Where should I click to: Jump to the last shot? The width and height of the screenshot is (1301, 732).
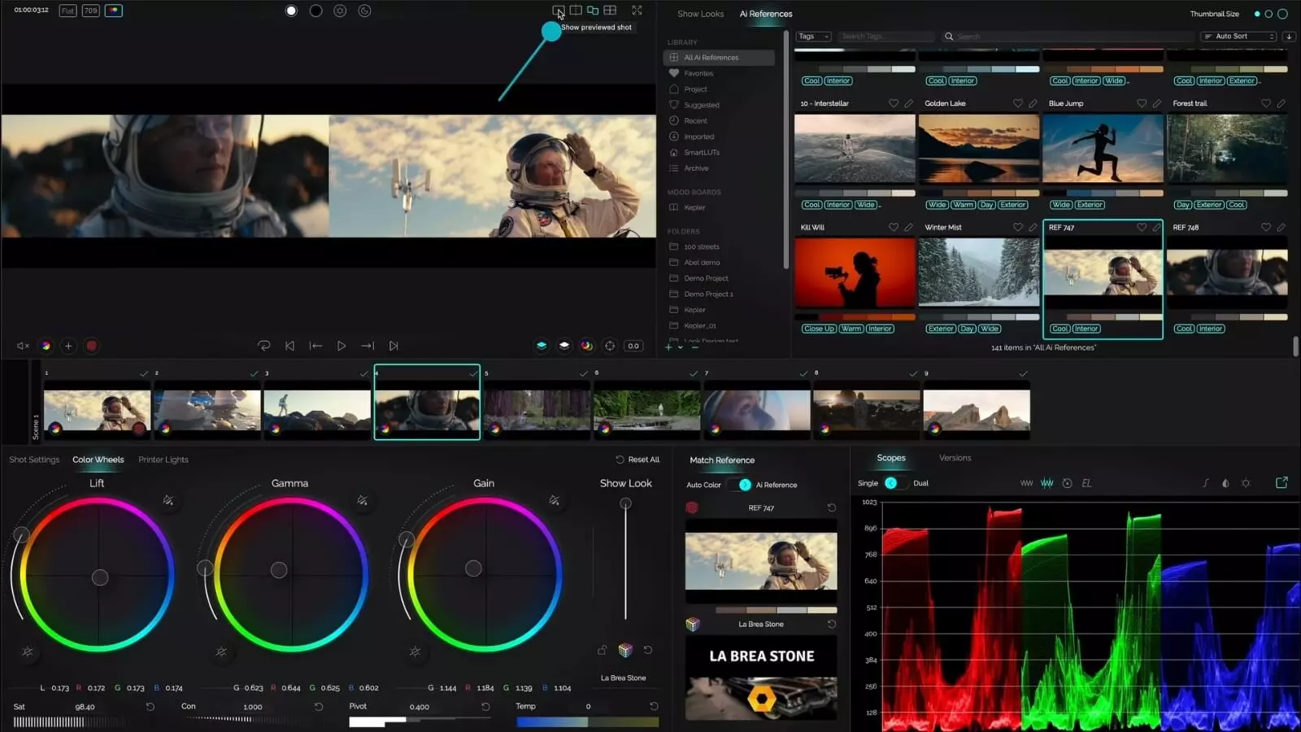point(394,346)
